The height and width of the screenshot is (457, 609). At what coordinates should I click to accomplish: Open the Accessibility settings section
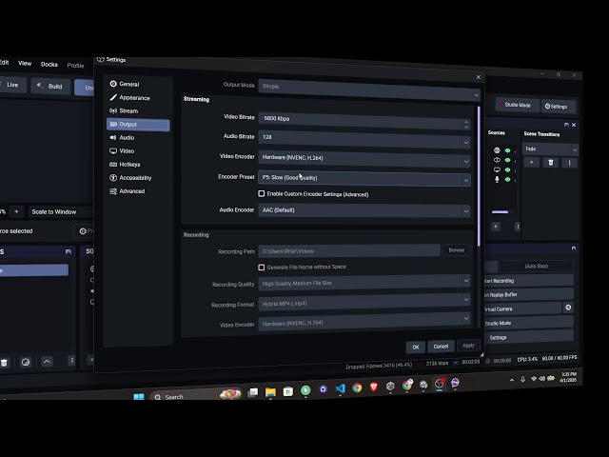pos(130,178)
